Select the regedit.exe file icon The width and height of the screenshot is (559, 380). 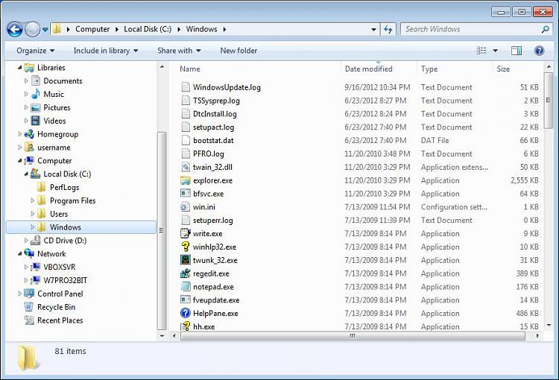coord(186,273)
